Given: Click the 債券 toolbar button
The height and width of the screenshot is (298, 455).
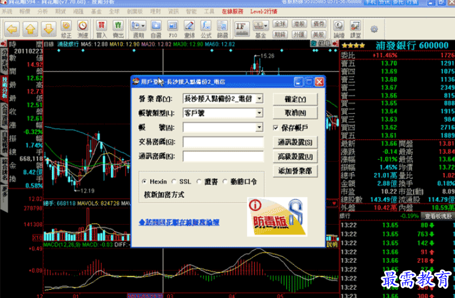Looking at the screenshot, I should pos(319,24).
